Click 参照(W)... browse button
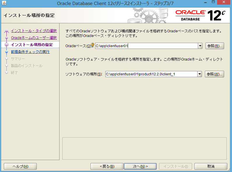This screenshot has width=232, height=172. (214, 74)
